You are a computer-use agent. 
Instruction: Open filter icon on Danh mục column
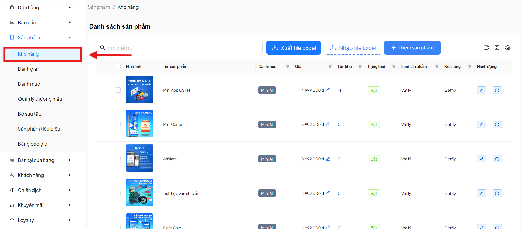[x=288, y=67]
